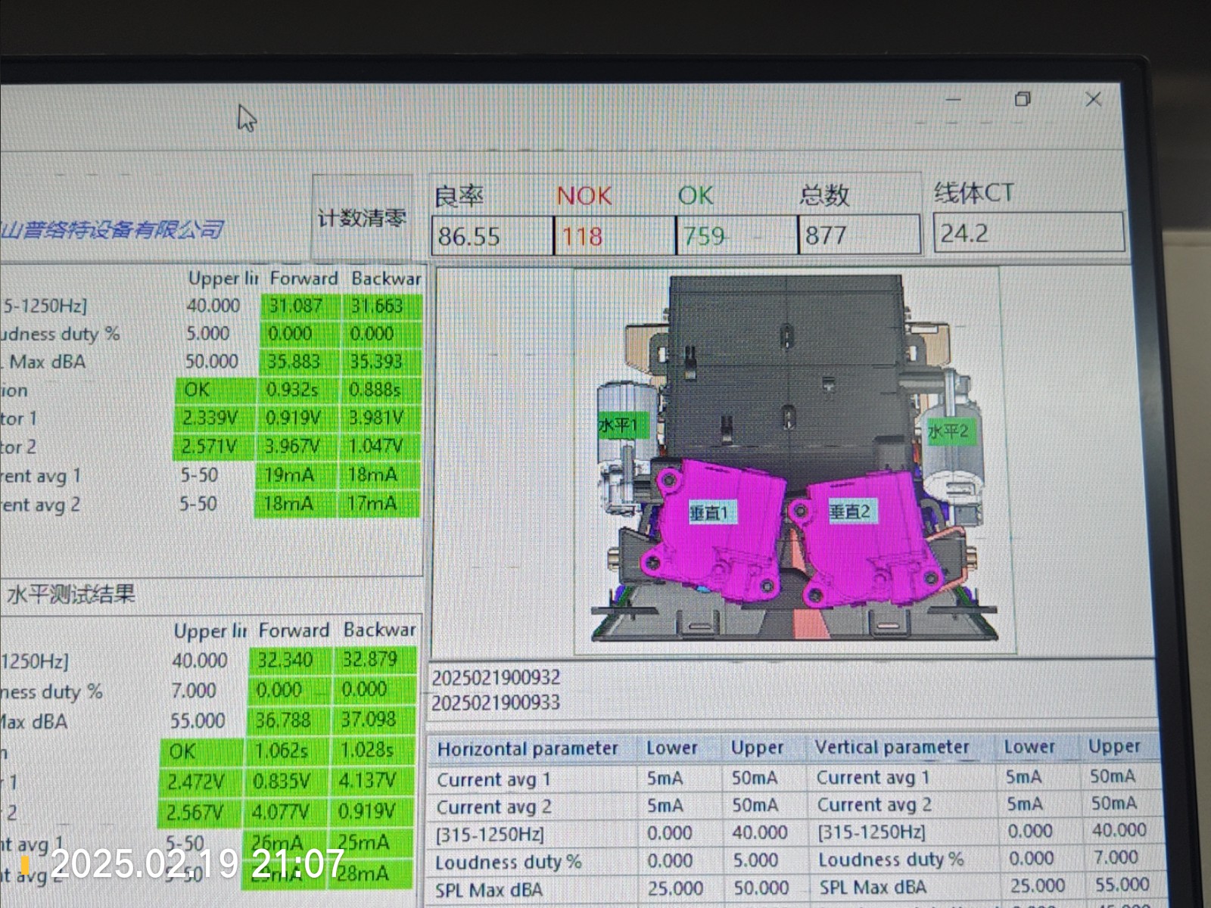Click the 水平2 motor label on diagram
Image resolution: width=1211 pixels, height=908 pixels.
(x=948, y=432)
